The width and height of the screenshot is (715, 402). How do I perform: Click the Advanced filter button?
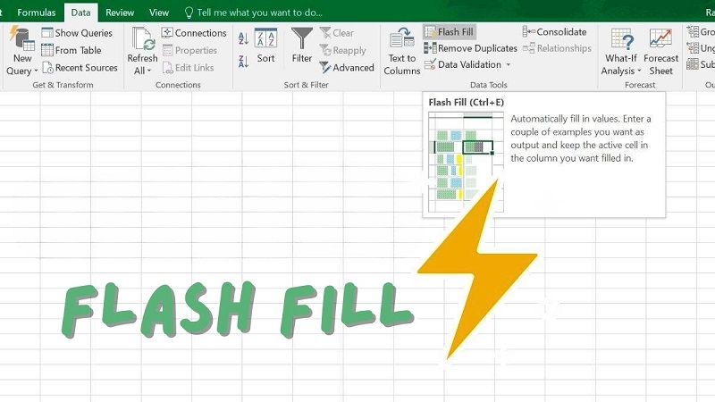click(x=347, y=68)
